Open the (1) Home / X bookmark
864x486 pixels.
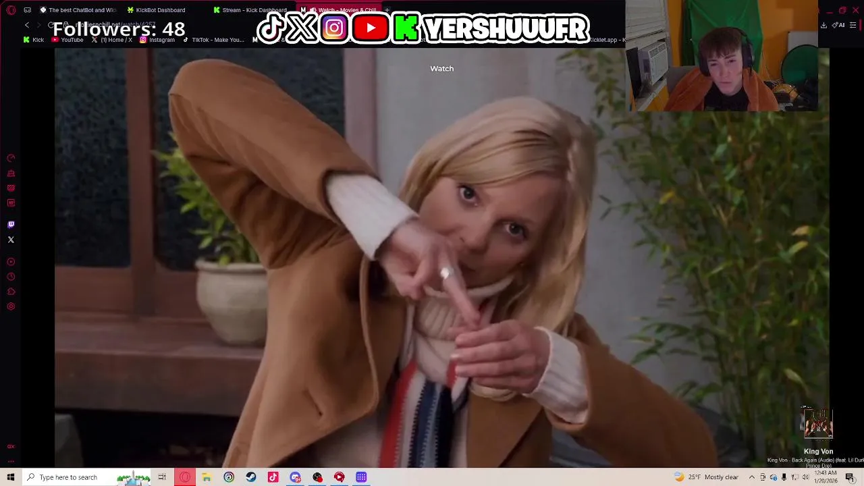111,40
